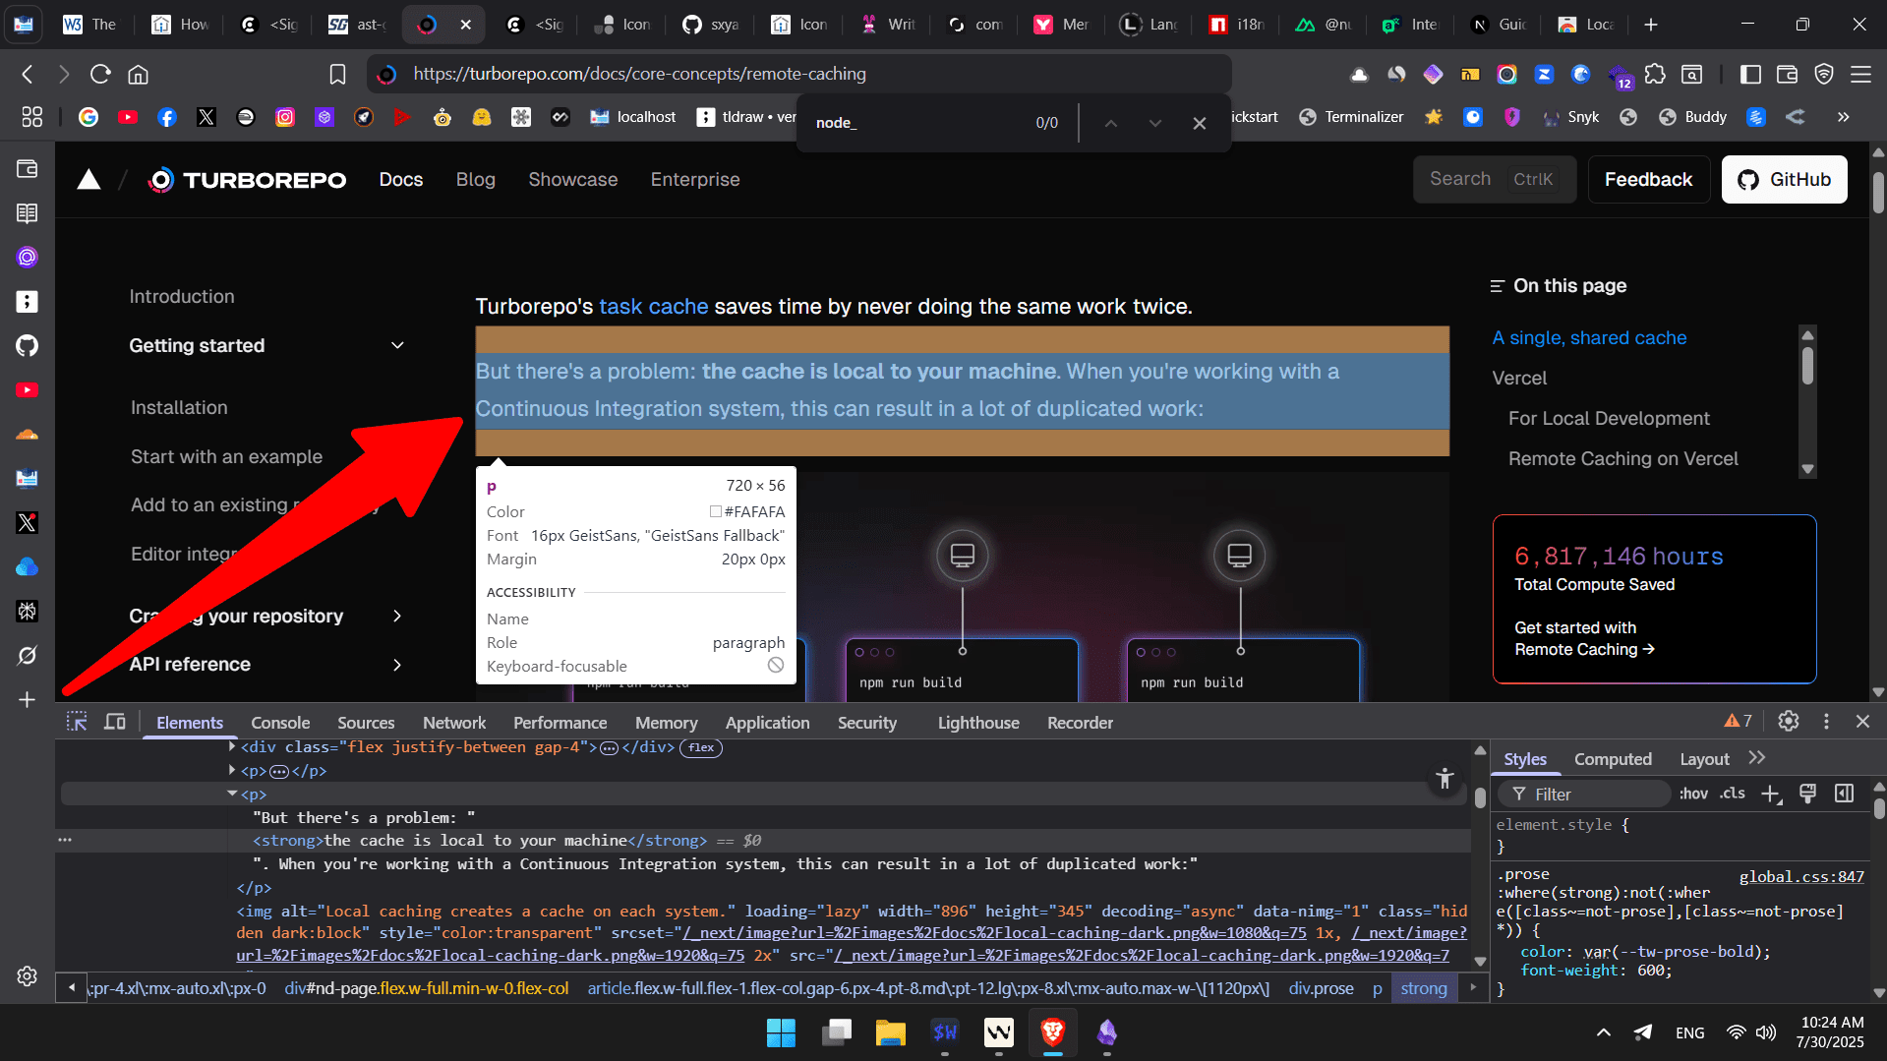
Task: Open DevTools settings gear
Action: pos(1789,721)
